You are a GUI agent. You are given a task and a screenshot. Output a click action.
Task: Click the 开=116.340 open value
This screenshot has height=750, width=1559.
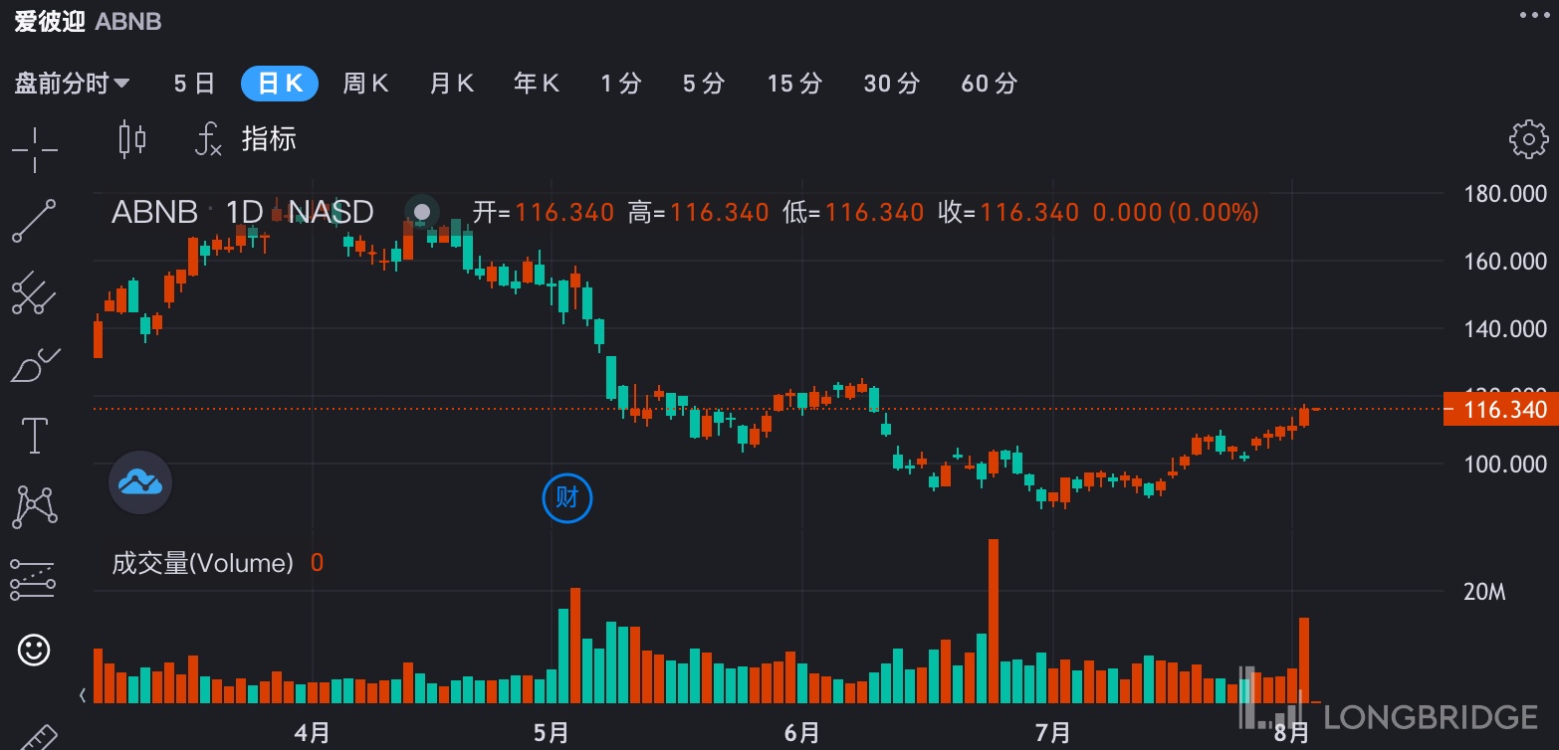point(544,212)
